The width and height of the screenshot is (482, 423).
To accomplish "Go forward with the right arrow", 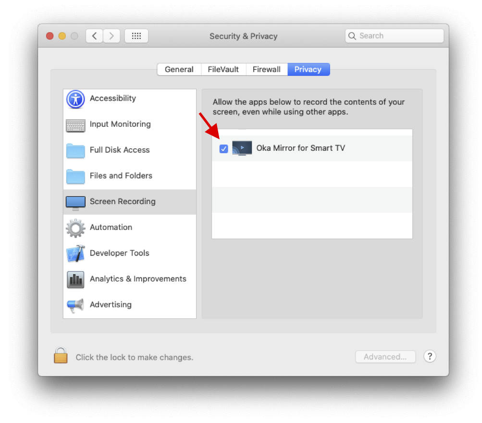I will (111, 36).
